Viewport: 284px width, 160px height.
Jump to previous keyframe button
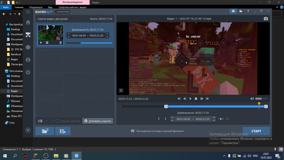179,99
